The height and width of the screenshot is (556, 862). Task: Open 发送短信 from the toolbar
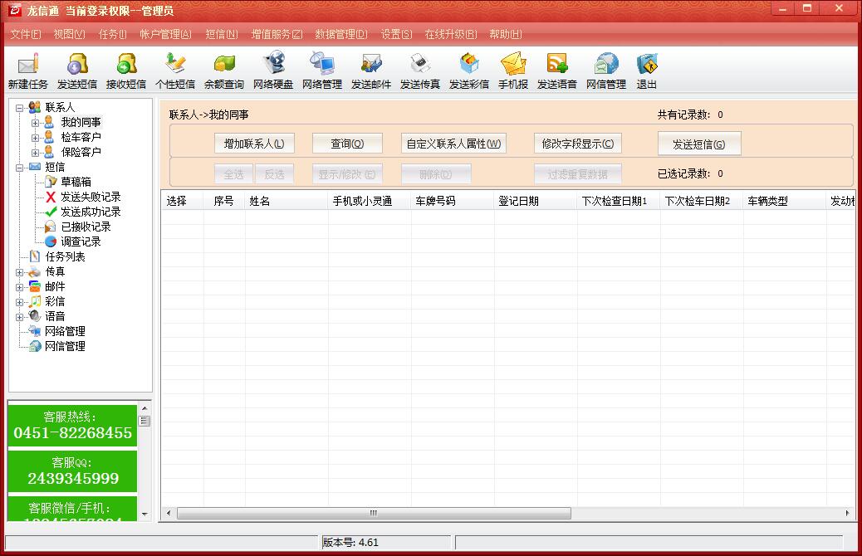coord(77,65)
